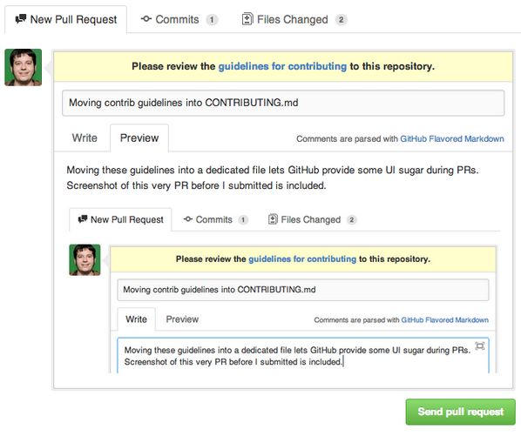Click the Files Changed diff icon in top tab
This screenshot has height=436, width=521.
coord(247,19)
